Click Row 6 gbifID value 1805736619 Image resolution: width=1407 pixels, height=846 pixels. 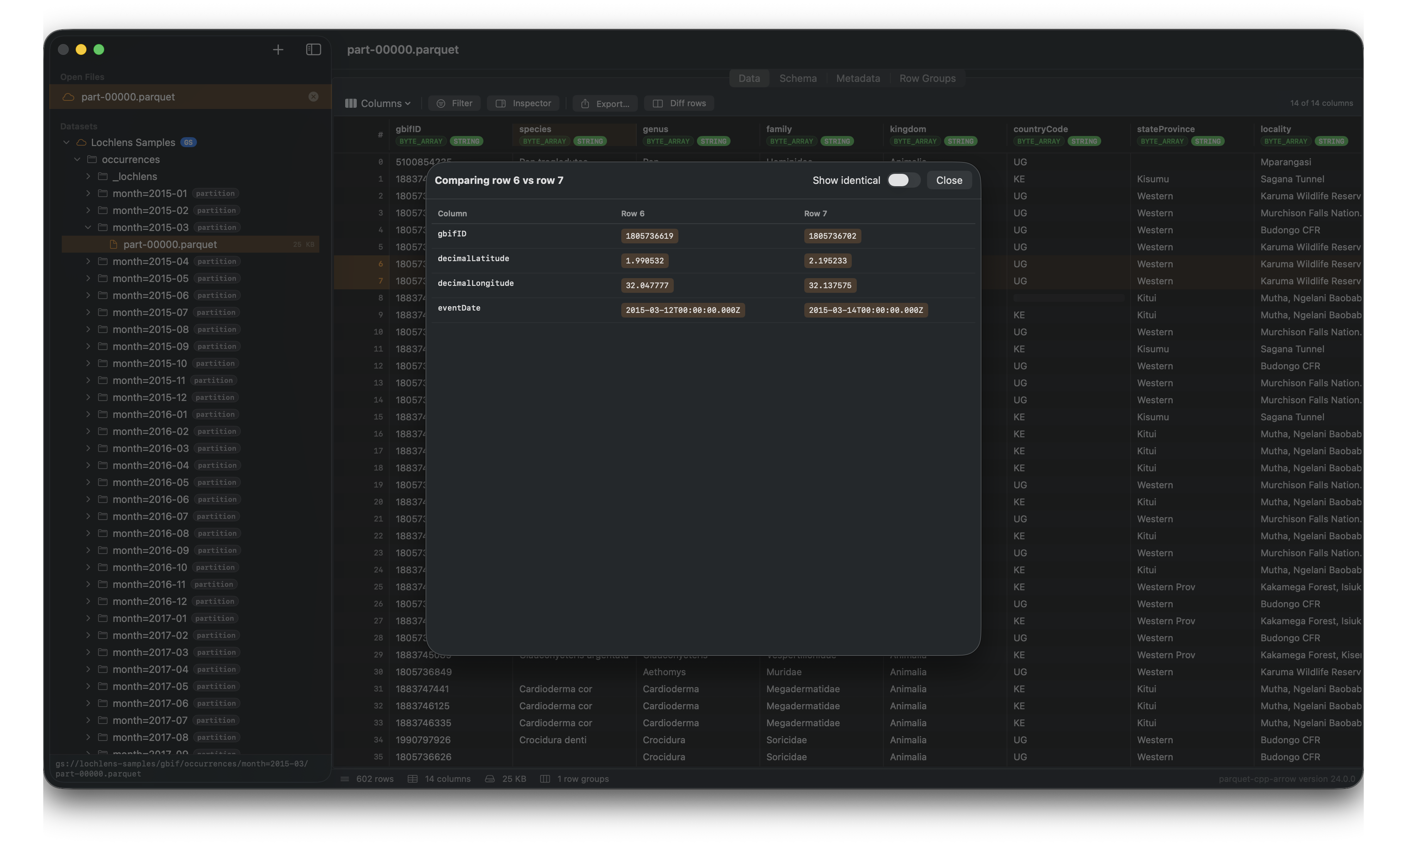[649, 236]
